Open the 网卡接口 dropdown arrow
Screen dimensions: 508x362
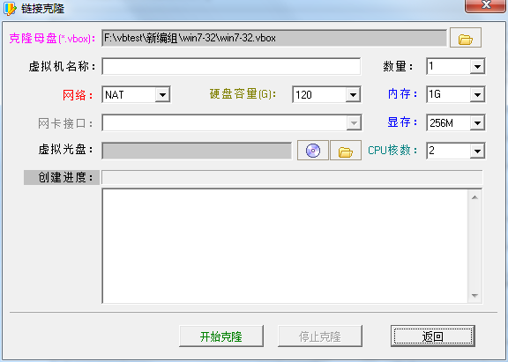(x=354, y=123)
